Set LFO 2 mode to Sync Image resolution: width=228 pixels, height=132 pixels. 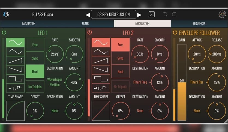120,58
